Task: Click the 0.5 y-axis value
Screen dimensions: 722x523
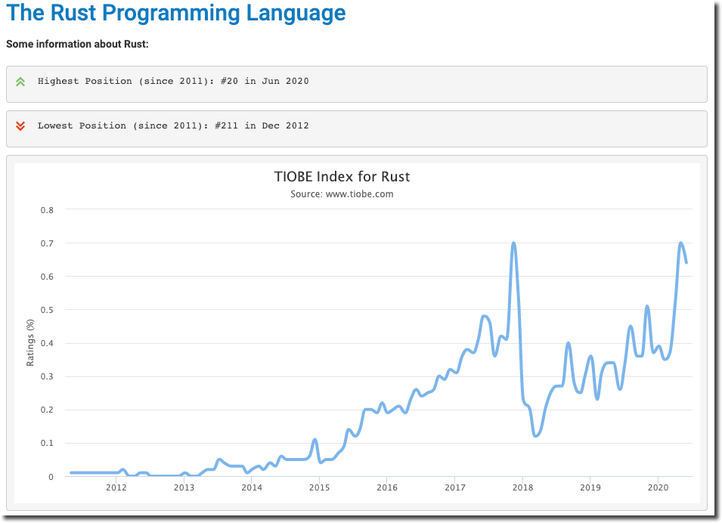Action: click(x=47, y=310)
